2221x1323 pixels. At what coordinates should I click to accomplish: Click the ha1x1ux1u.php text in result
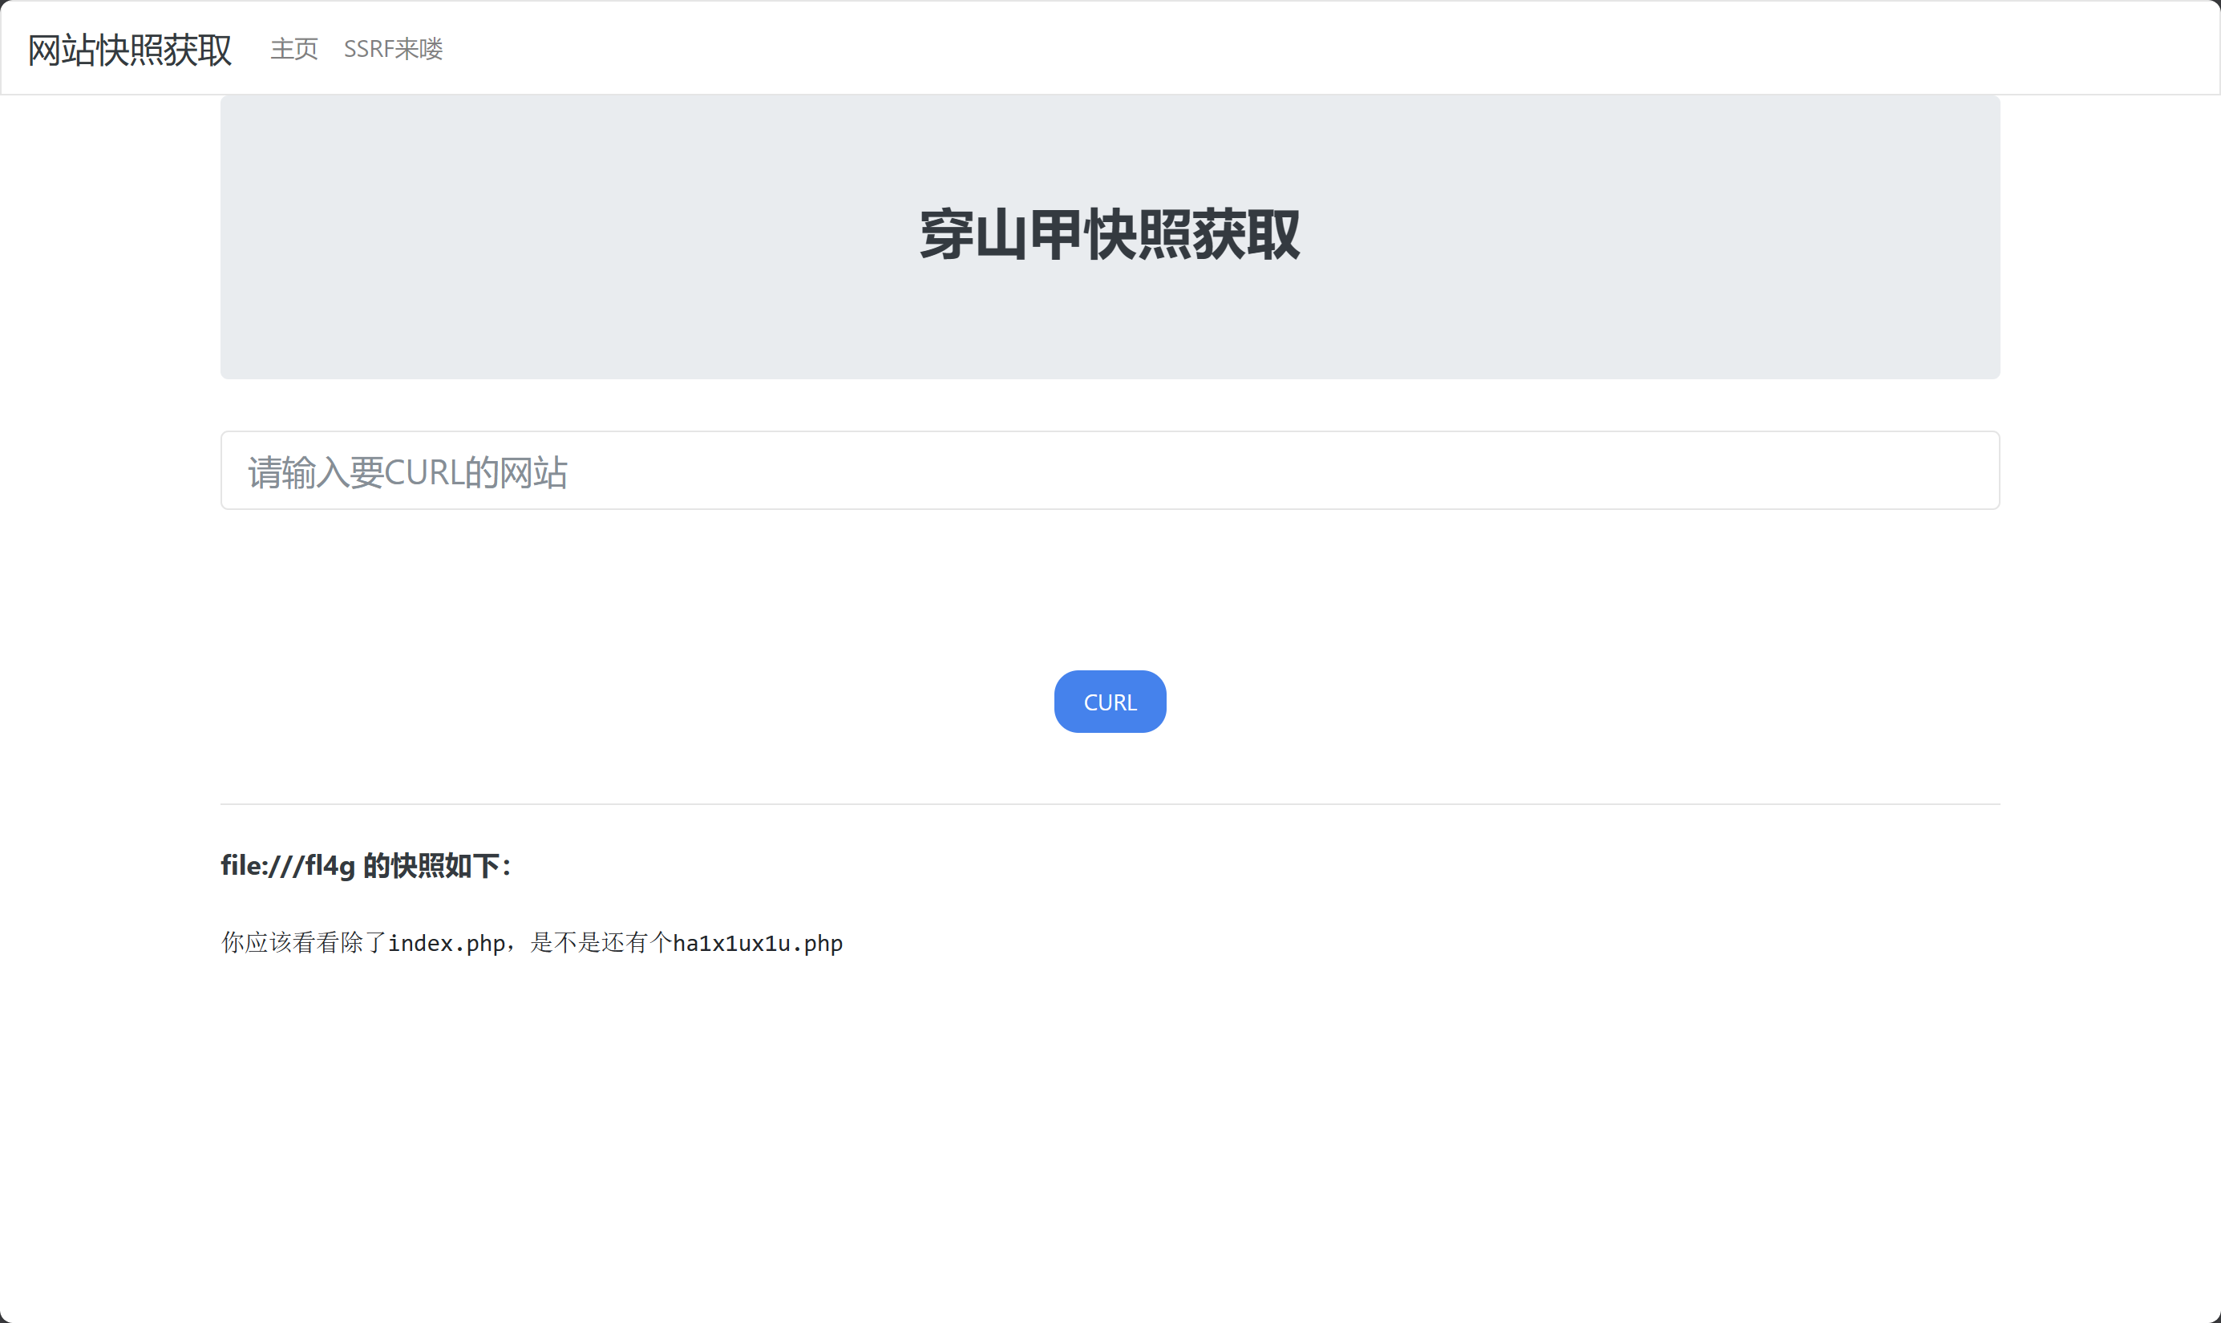(757, 943)
